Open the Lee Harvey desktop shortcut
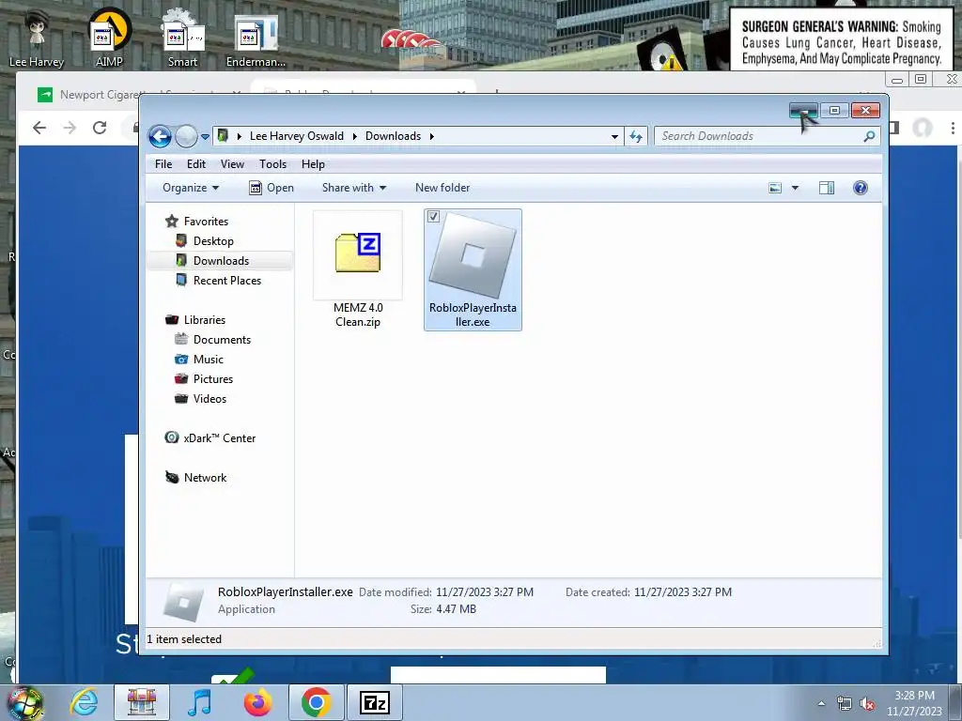This screenshot has height=721, width=962. (37, 38)
